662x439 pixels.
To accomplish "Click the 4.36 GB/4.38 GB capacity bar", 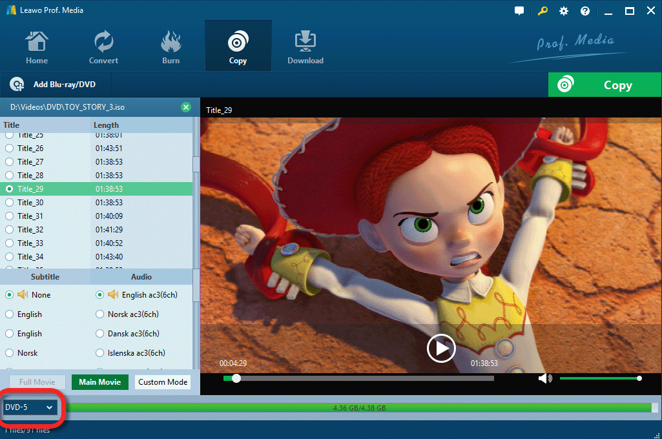I will pos(359,408).
